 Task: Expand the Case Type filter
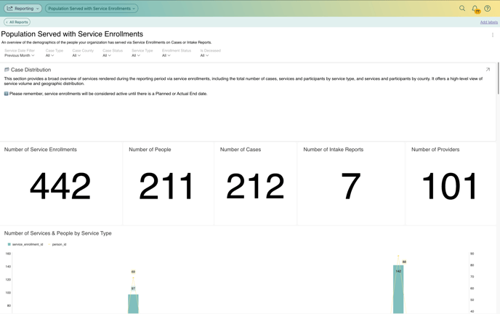tap(49, 55)
